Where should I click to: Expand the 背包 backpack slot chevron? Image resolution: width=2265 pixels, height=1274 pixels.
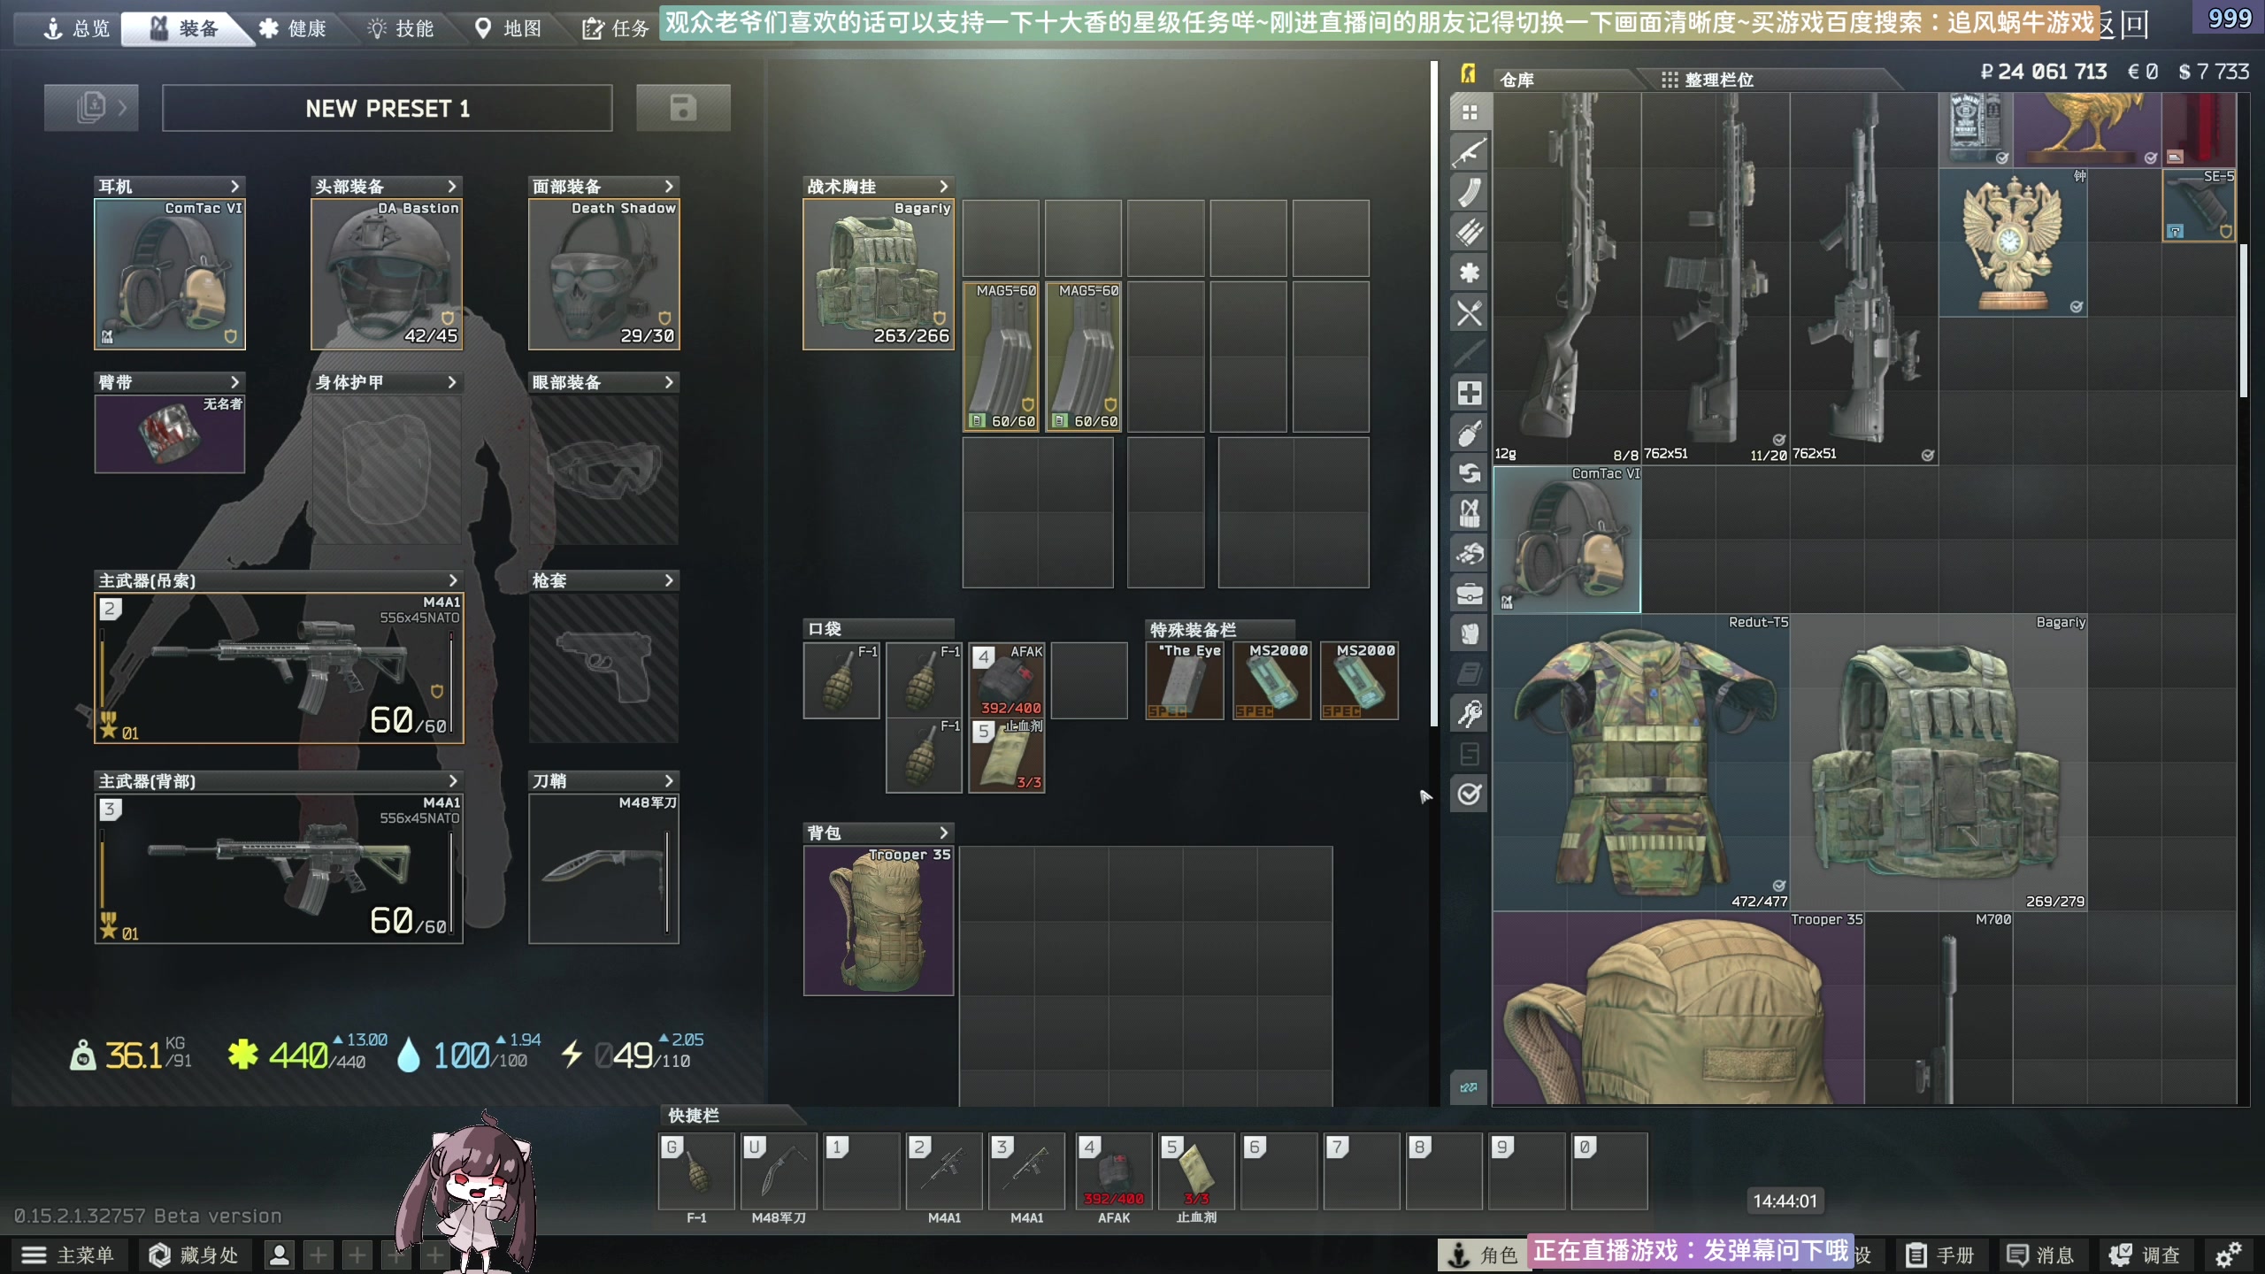[943, 833]
